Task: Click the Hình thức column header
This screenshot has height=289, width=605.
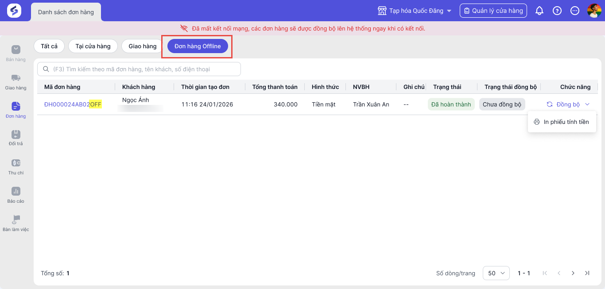Action: pos(326,87)
